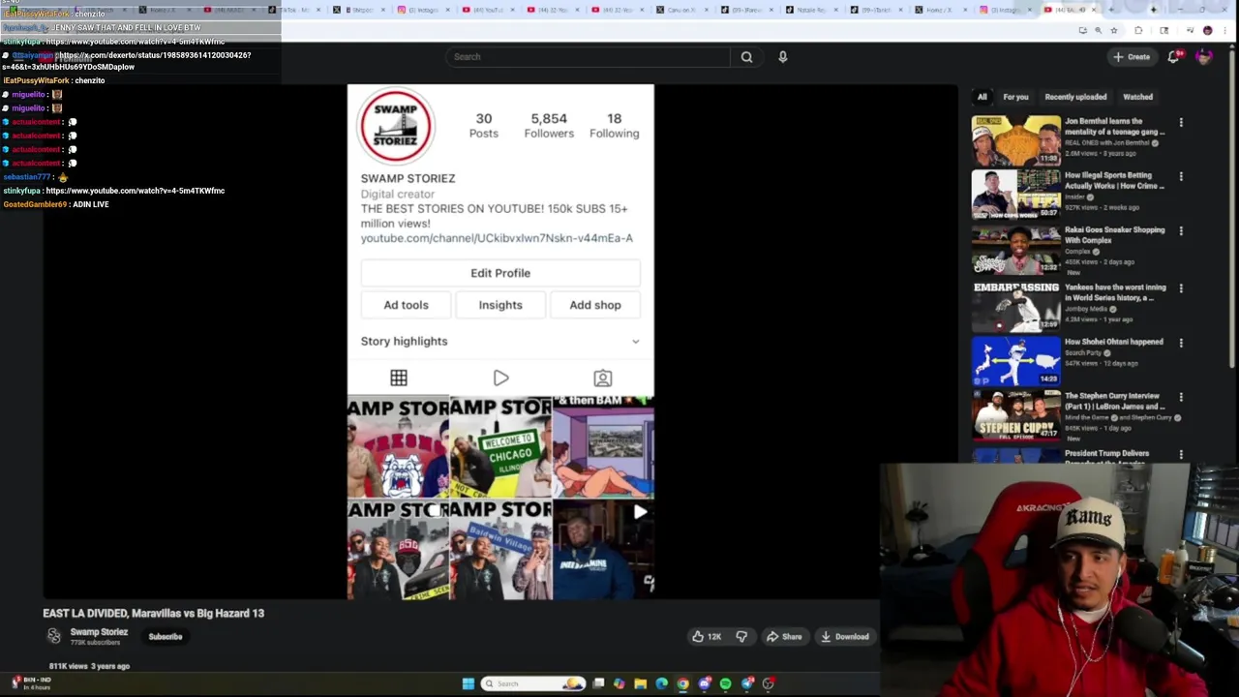
Task: Click the Download button under the video
Action: (x=845, y=637)
